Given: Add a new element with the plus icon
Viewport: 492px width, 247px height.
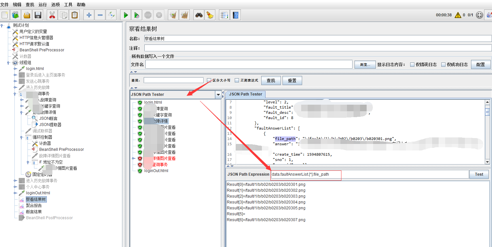Looking at the screenshot, I should click(x=88, y=15).
